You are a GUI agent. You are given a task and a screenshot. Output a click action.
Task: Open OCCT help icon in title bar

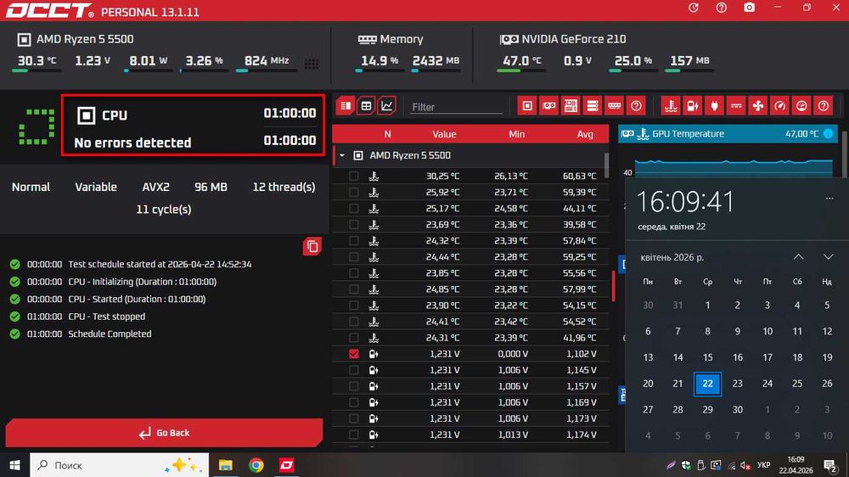pos(721,8)
